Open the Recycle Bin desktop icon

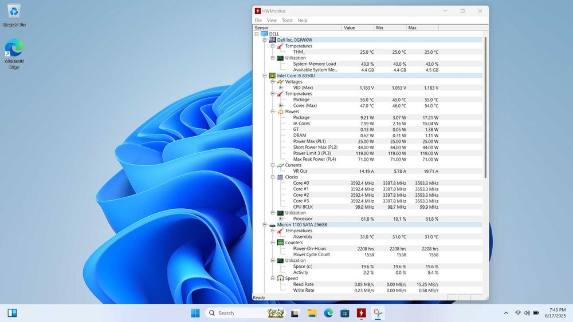(x=14, y=15)
